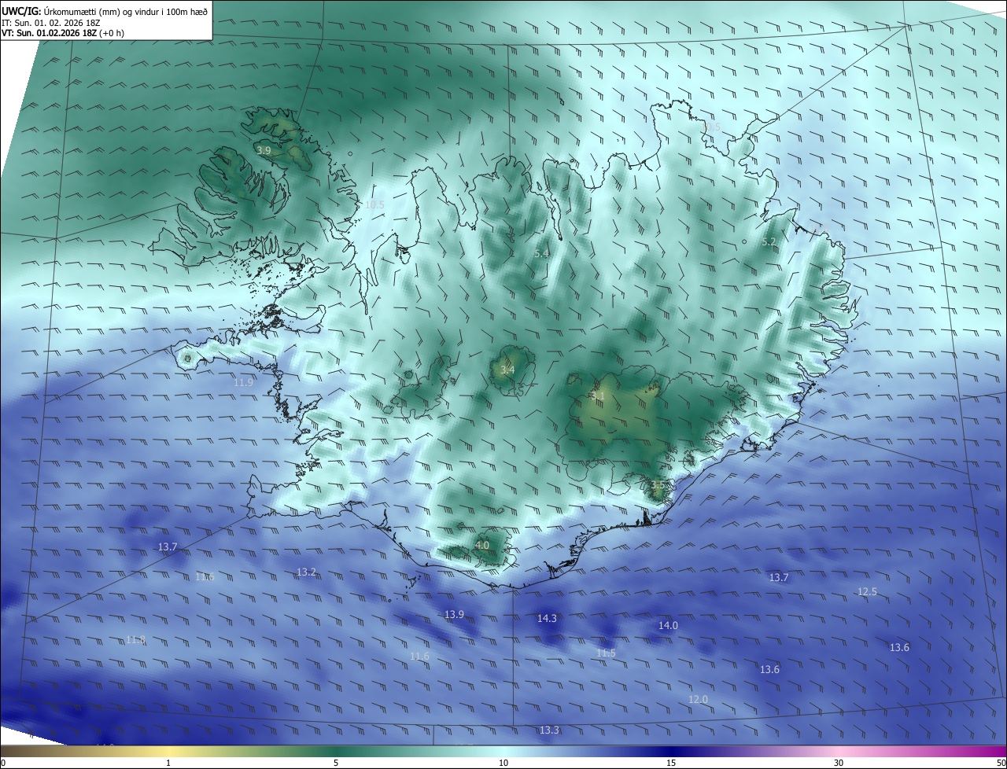
Task: Click the "10" tick label on the color scale
Action: (503, 763)
